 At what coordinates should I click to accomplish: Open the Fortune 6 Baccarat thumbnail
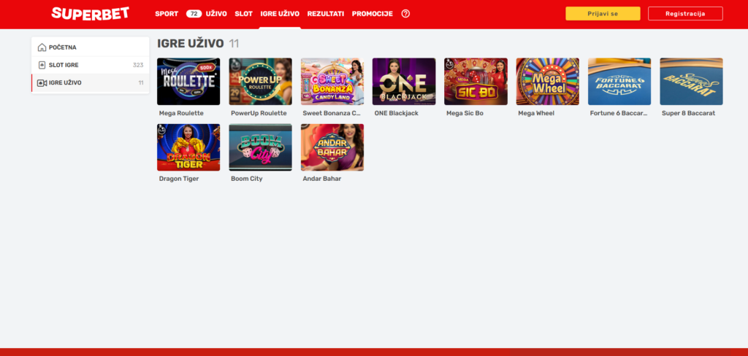pos(619,82)
